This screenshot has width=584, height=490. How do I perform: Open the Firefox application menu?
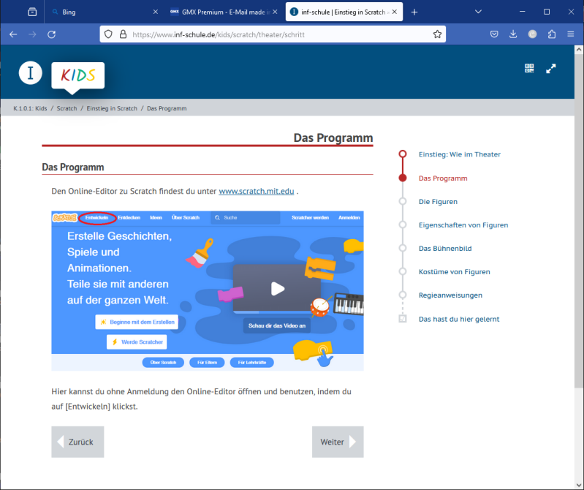coord(571,34)
